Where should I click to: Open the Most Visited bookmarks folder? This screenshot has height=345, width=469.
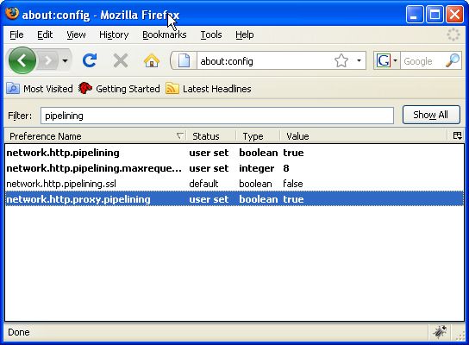40,89
